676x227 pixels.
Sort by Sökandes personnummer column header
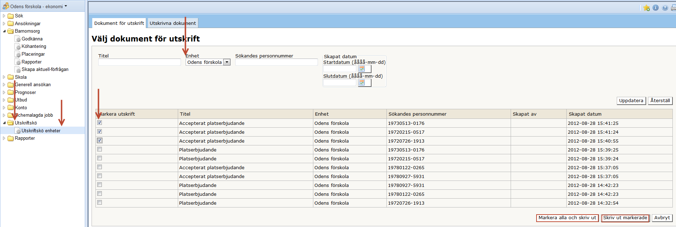417,114
